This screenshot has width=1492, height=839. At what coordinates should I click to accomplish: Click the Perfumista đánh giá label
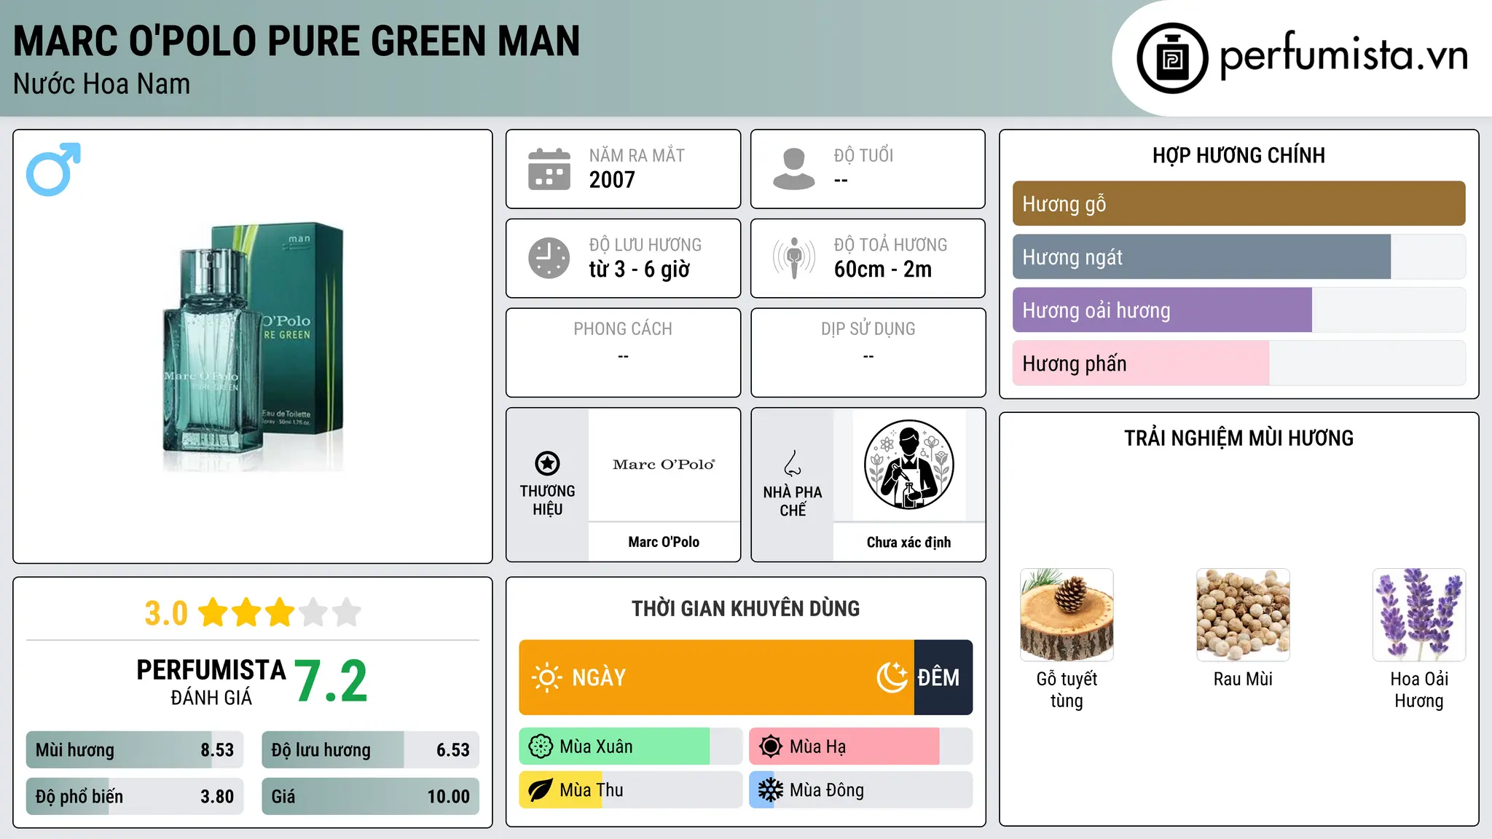pyautogui.click(x=211, y=682)
